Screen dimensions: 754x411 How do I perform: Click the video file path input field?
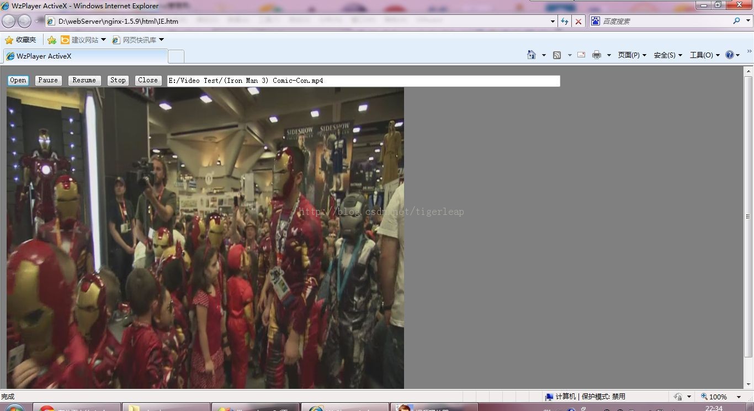coord(363,81)
